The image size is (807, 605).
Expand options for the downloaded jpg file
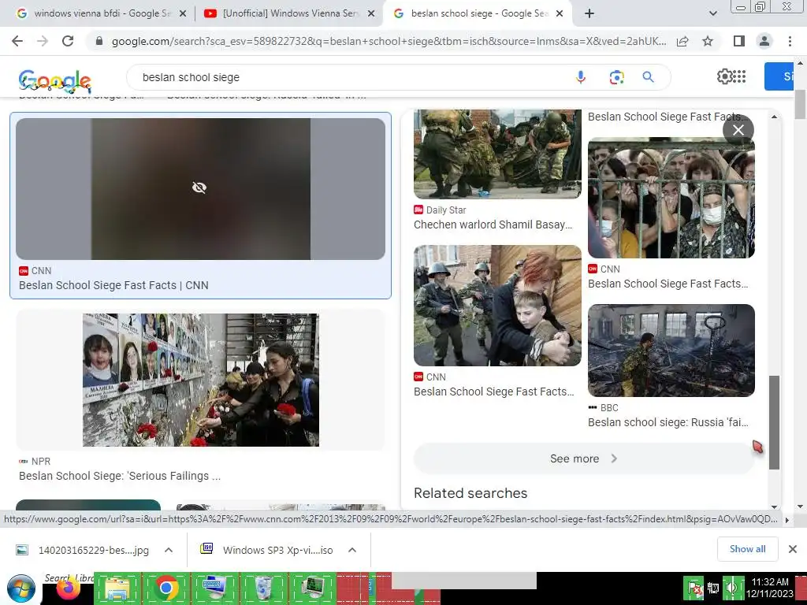(x=169, y=550)
